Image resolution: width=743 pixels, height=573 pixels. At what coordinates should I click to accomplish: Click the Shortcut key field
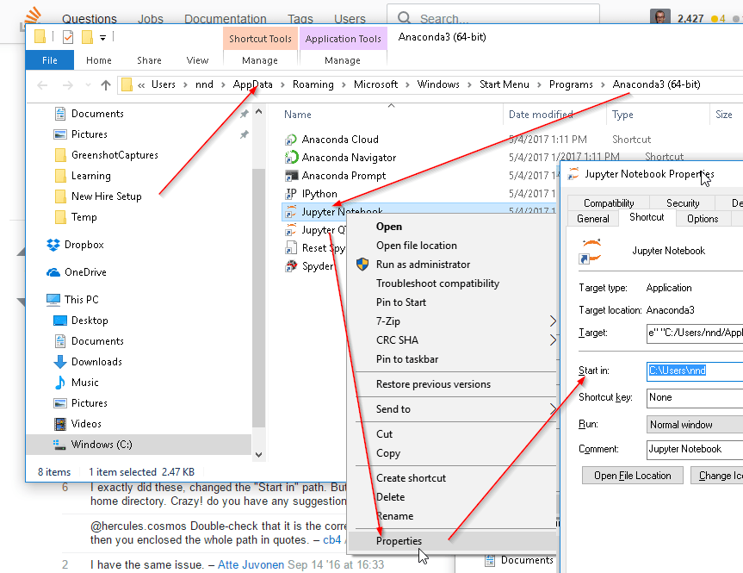click(x=695, y=397)
